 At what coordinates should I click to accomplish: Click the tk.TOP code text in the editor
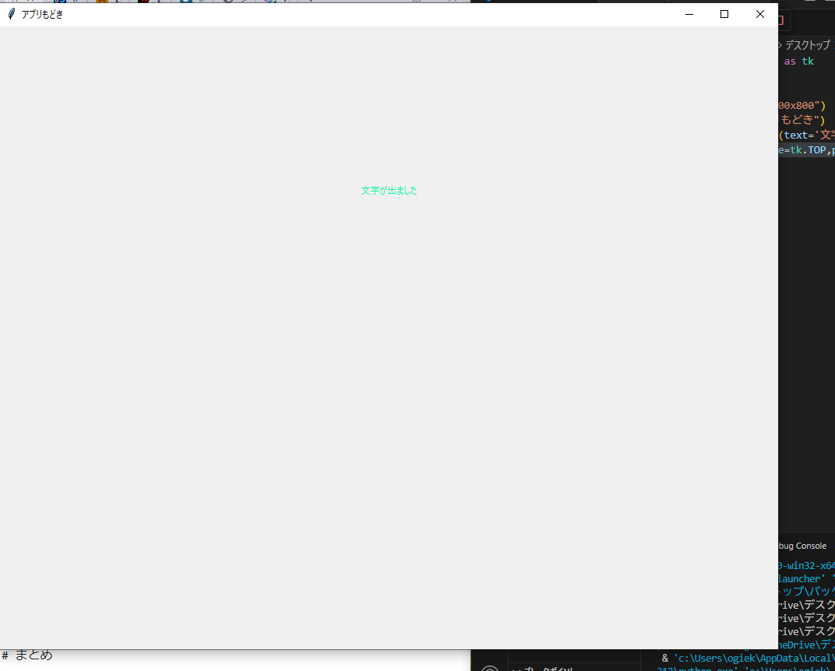pos(808,150)
